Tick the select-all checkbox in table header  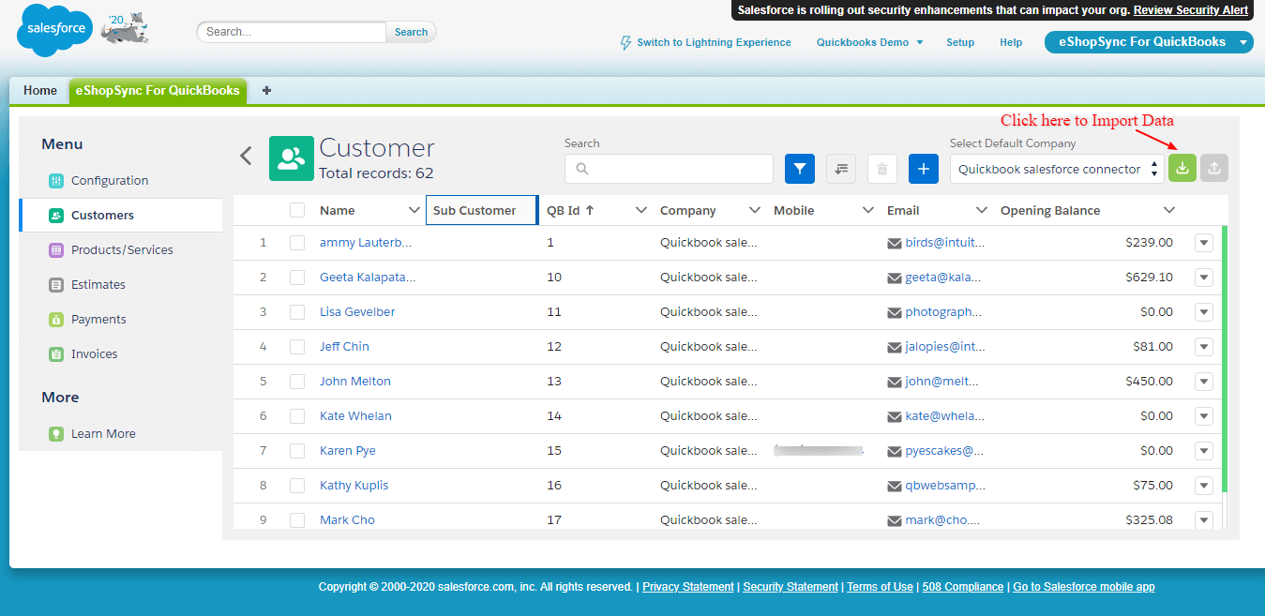click(297, 210)
